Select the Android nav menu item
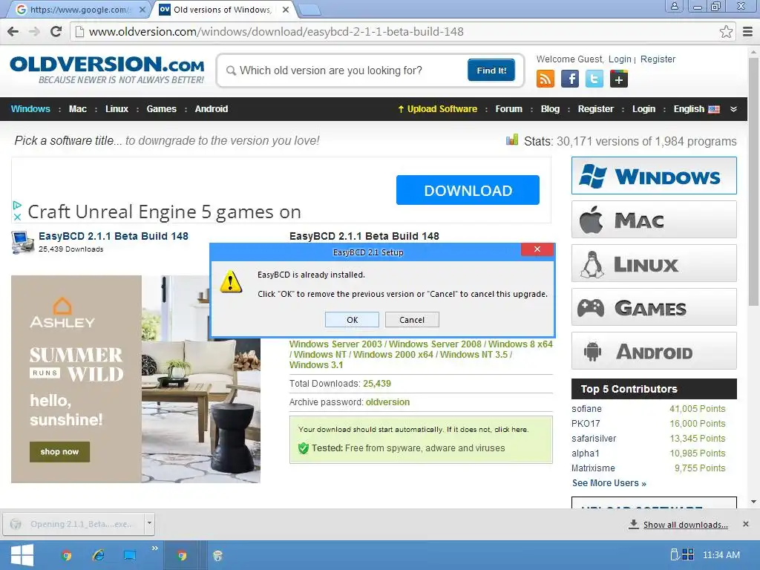Screen dimensions: 760x570 click(x=212, y=109)
